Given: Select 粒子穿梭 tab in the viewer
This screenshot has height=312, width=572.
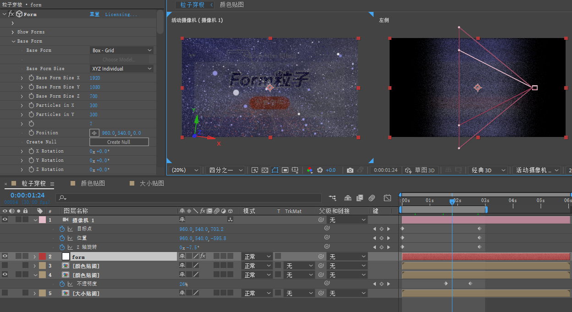Looking at the screenshot, I should point(192,5).
